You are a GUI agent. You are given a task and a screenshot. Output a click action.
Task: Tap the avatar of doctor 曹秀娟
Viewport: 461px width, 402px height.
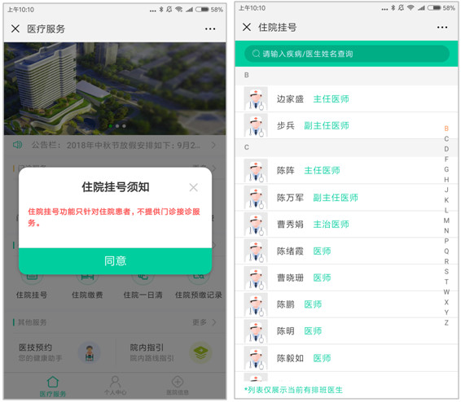pos(256,225)
